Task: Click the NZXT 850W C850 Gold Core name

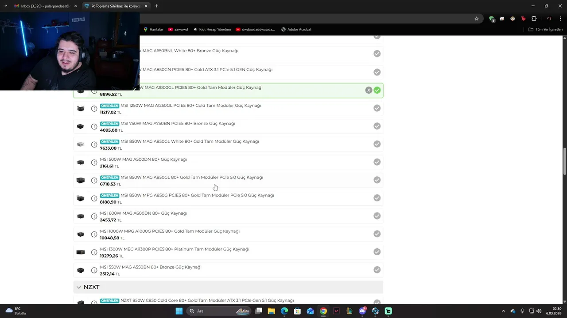Action: click(207, 300)
